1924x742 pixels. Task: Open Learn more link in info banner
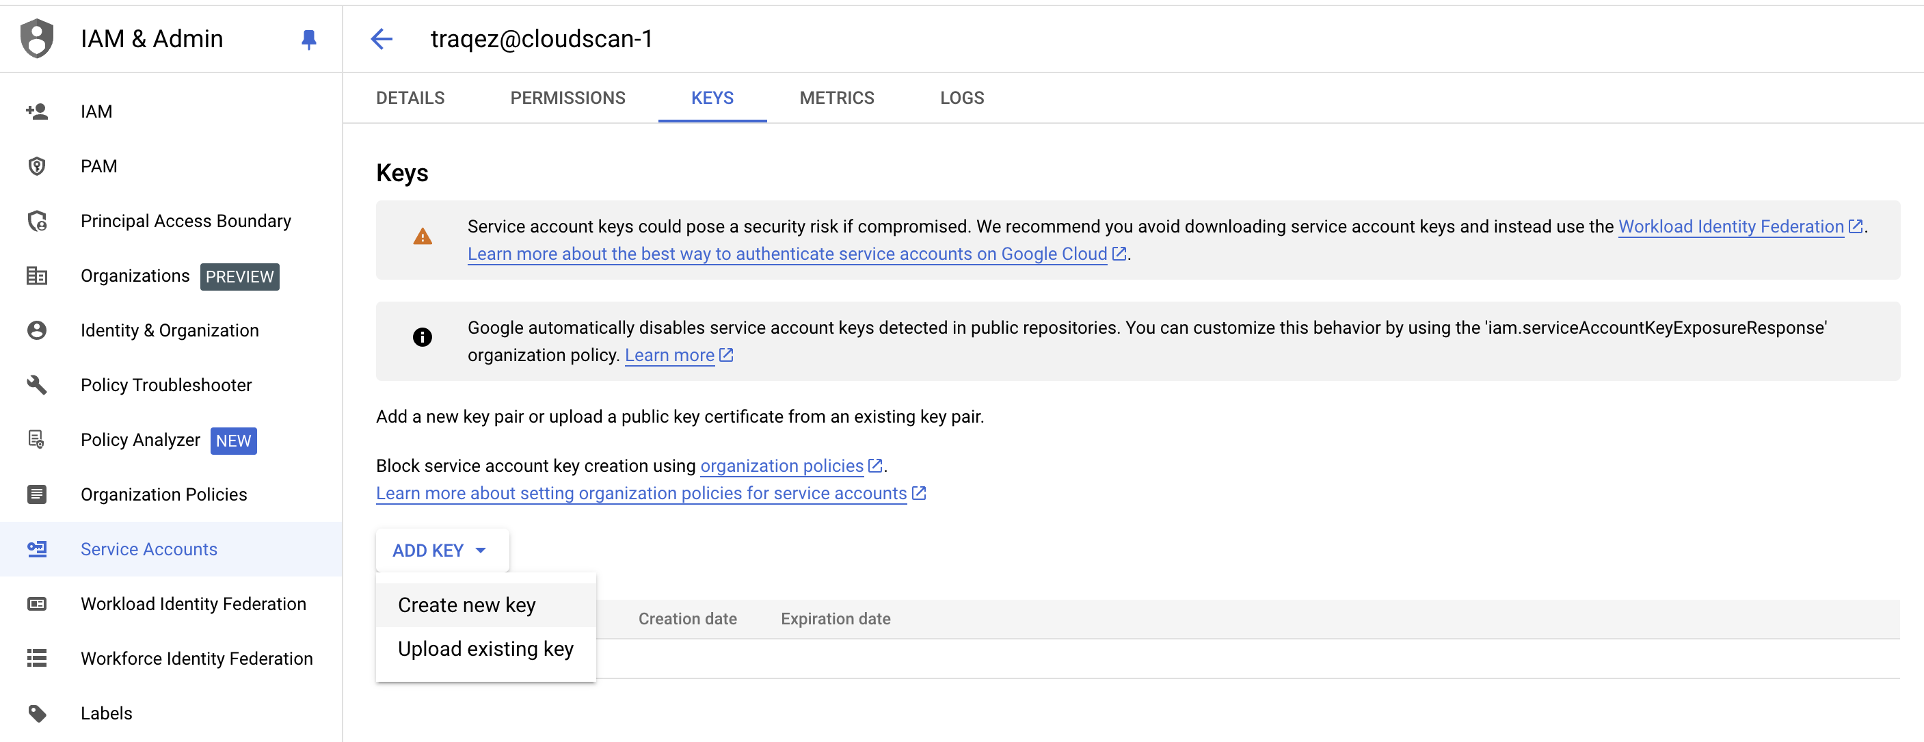[669, 356]
